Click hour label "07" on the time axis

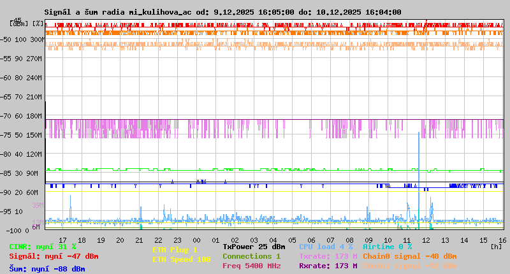point(330,240)
